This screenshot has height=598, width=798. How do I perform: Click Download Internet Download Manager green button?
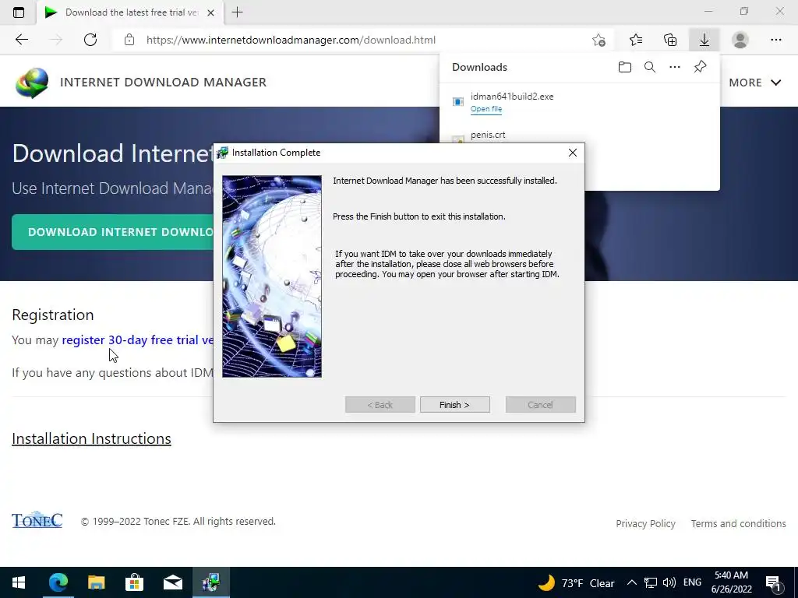[112, 232]
